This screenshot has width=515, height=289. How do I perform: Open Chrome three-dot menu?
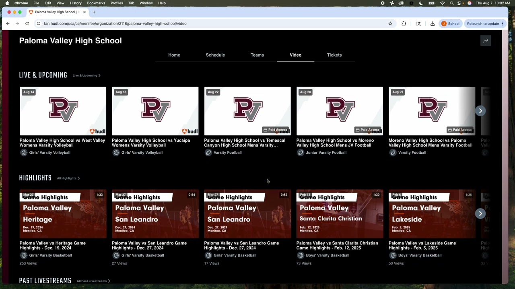click(503, 24)
